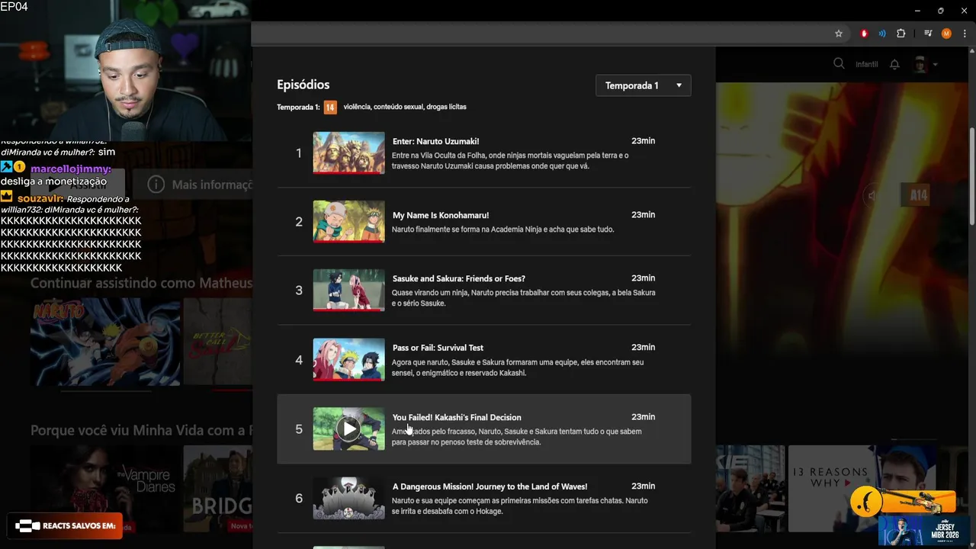Open the red hand ad-blocker extension
The image size is (976, 549).
(x=864, y=34)
